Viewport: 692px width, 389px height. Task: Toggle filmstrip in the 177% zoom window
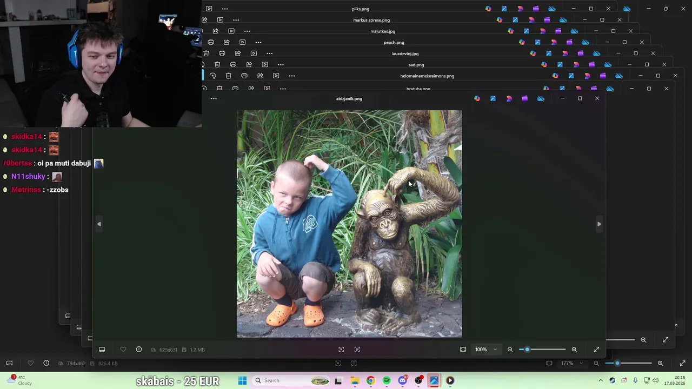pyautogui.click(x=9, y=363)
